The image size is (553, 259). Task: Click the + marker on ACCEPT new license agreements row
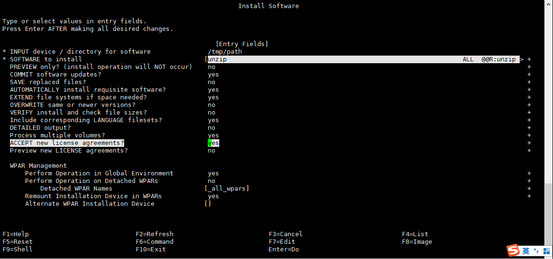coord(529,143)
